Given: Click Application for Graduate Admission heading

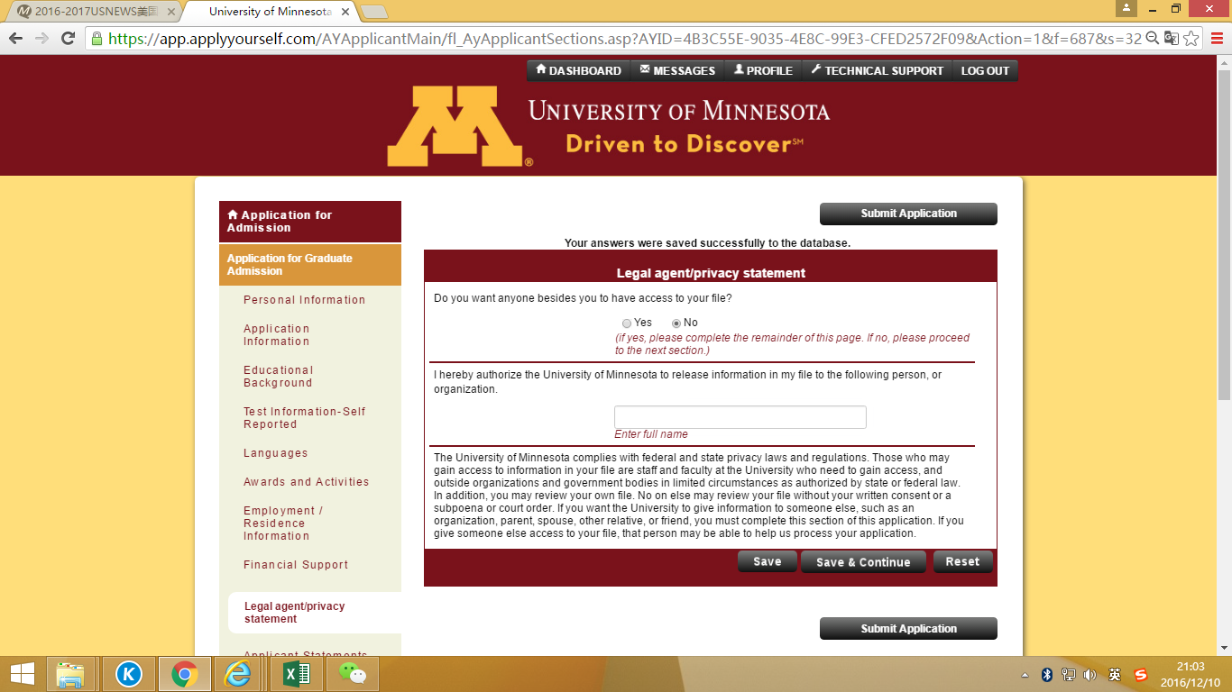Looking at the screenshot, I should [x=310, y=265].
